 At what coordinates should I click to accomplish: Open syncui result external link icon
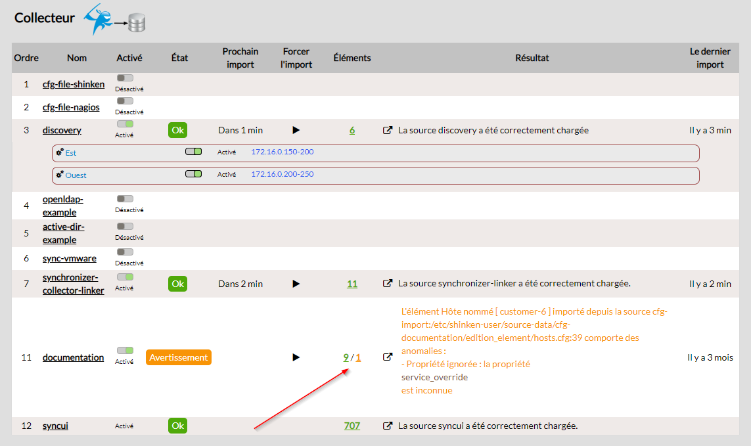(x=388, y=426)
